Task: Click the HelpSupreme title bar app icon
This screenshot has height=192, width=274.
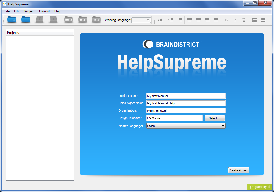Action: click(4, 4)
